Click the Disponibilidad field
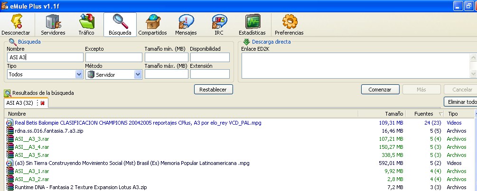Screen dimensions: 477x191 pyautogui.click(x=210, y=57)
